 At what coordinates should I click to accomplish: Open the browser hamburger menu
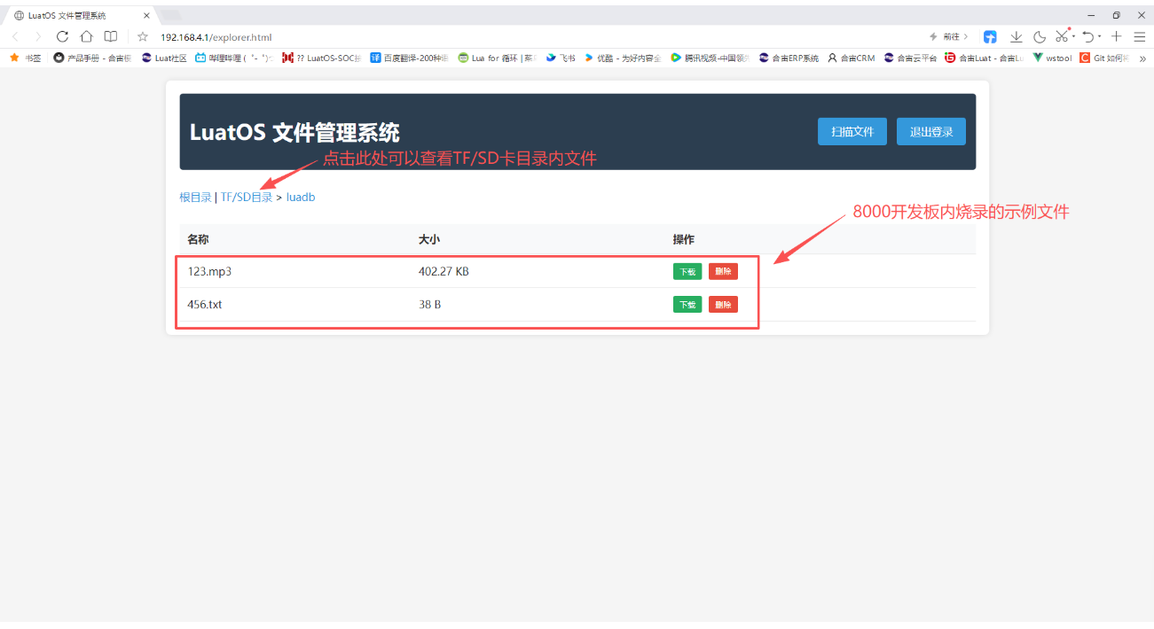[x=1139, y=36]
